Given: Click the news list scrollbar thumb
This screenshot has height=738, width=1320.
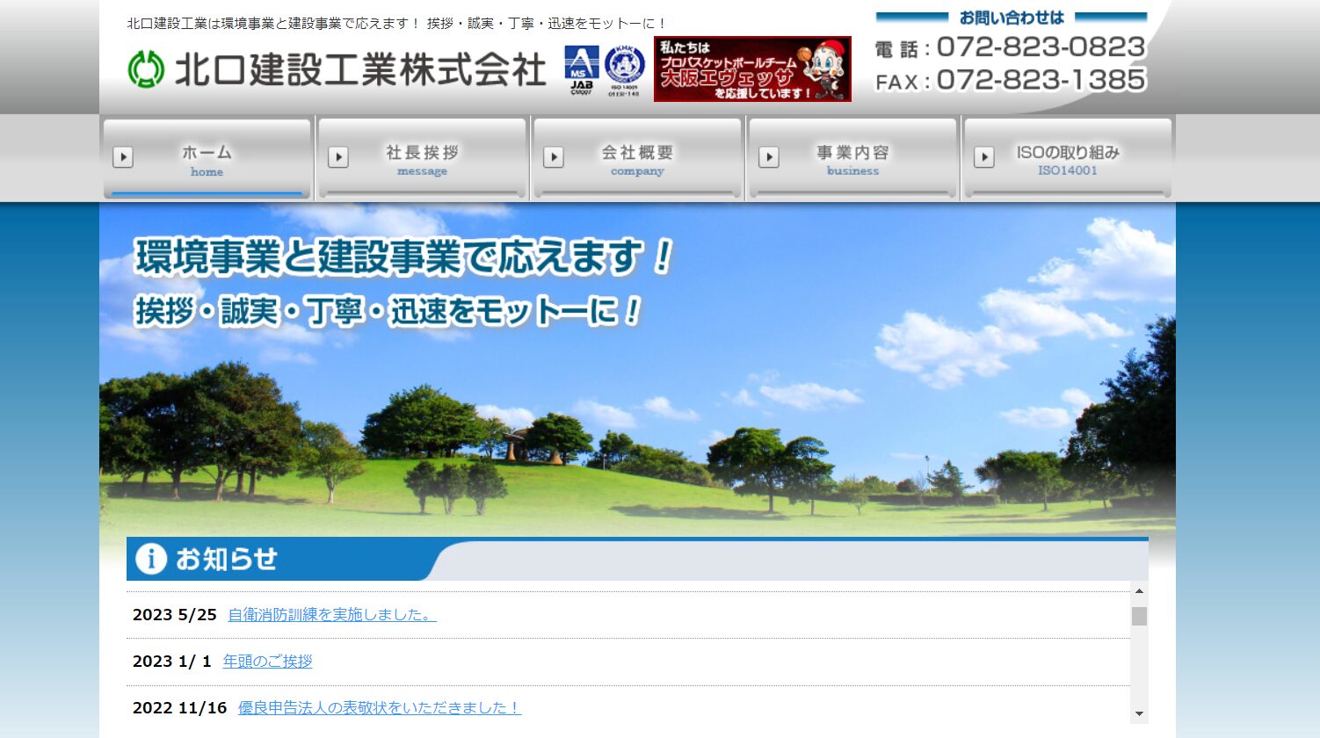Looking at the screenshot, I should click(x=1139, y=616).
